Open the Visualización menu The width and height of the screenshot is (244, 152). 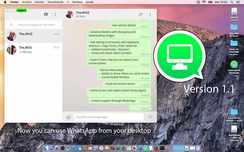pyautogui.click(x=55, y=2)
